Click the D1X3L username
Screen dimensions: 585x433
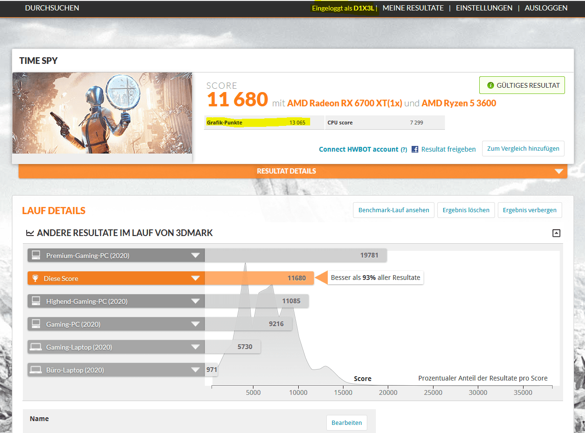point(364,8)
